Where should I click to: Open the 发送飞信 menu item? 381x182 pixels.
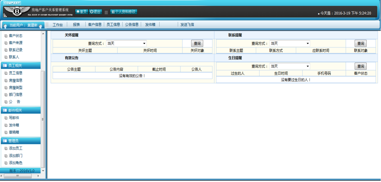point(187,25)
